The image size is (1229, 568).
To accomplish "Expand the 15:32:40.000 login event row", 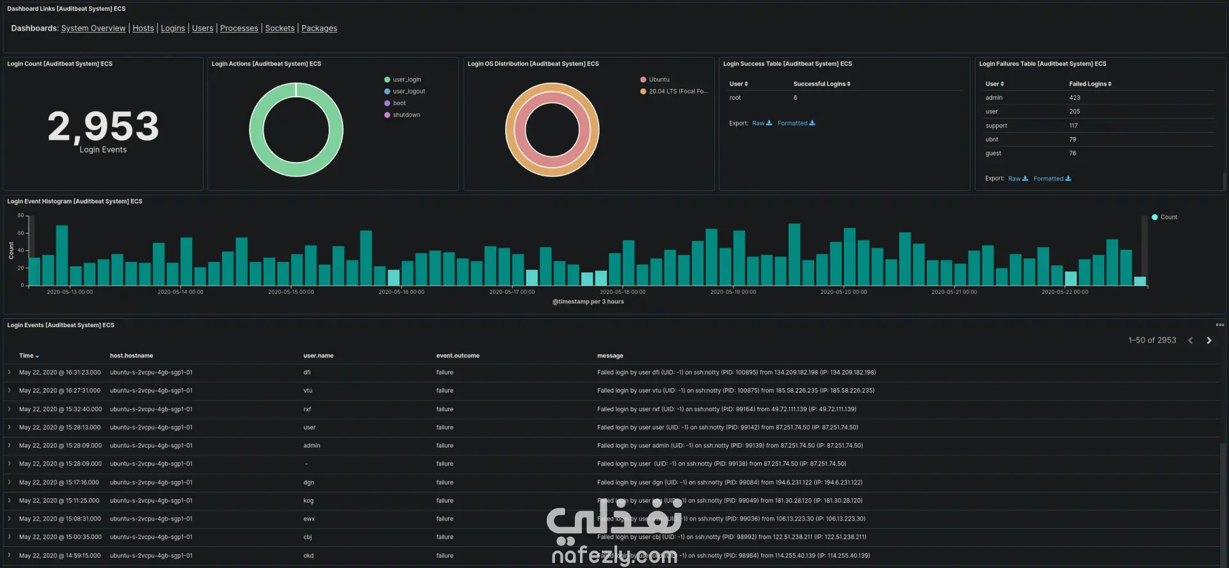I will tap(10, 409).
